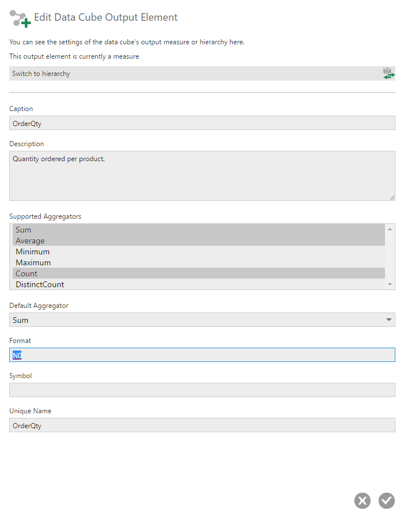This screenshot has height=518, width=404.
Task: Select the Minimum aggregator
Action: [198, 252]
